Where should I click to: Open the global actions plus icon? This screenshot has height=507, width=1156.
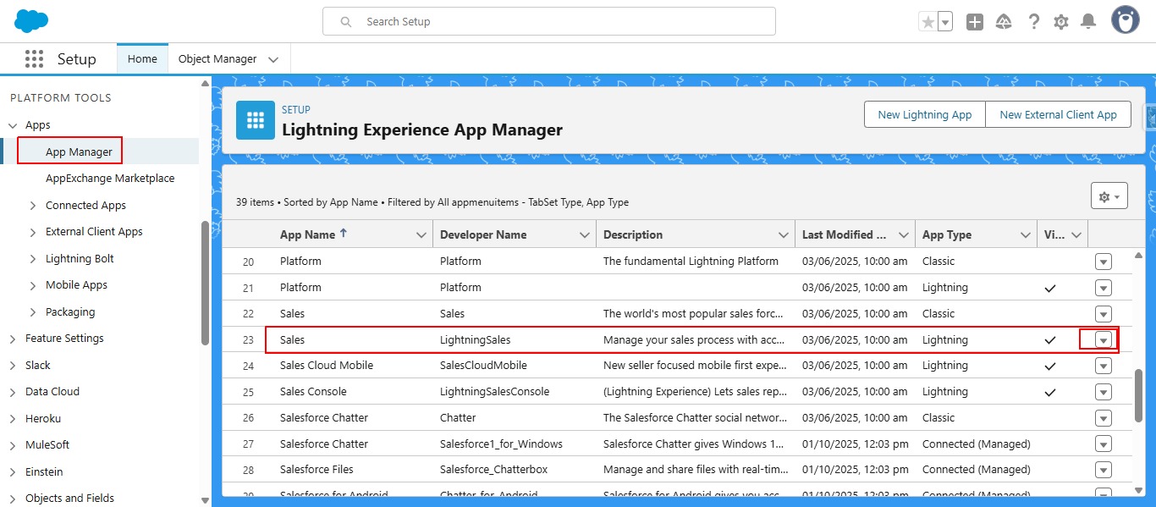pyautogui.click(x=975, y=22)
